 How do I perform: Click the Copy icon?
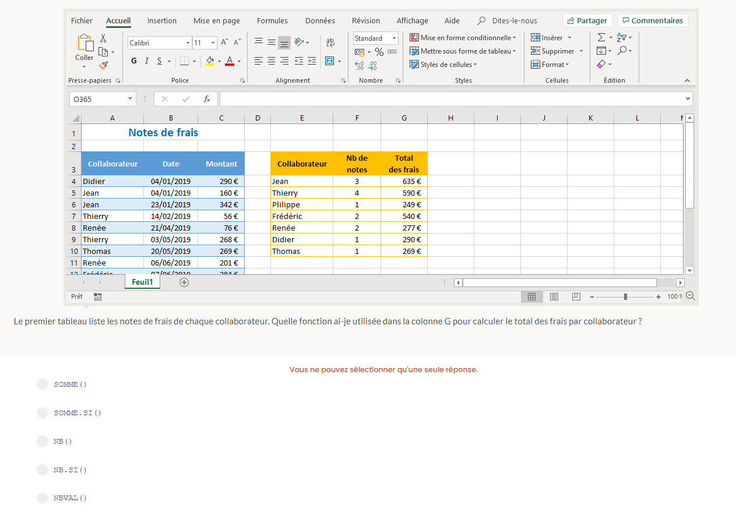pos(103,52)
